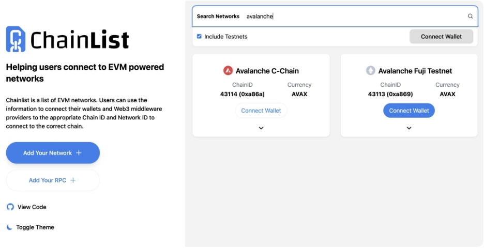Click the Add Your Network button
Viewport: 484px width, 248px height.
(x=53, y=153)
